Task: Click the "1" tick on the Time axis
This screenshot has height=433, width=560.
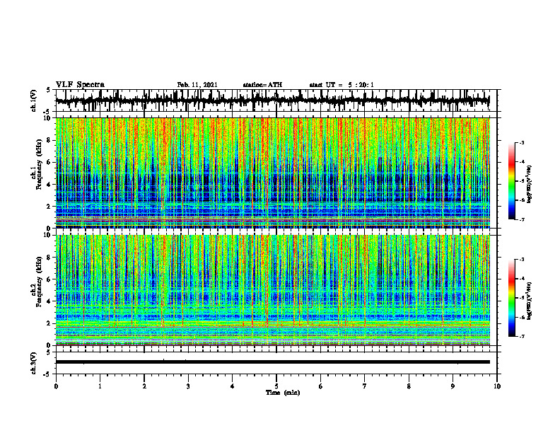Action: pyautogui.click(x=100, y=386)
